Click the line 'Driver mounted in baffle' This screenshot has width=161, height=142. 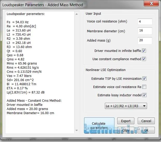(x=25, y=105)
